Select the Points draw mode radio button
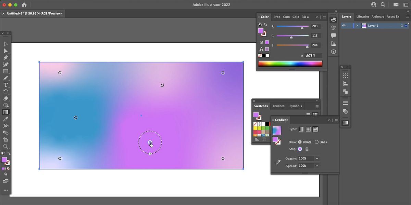This screenshot has height=205, width=411. click(300, 142)
